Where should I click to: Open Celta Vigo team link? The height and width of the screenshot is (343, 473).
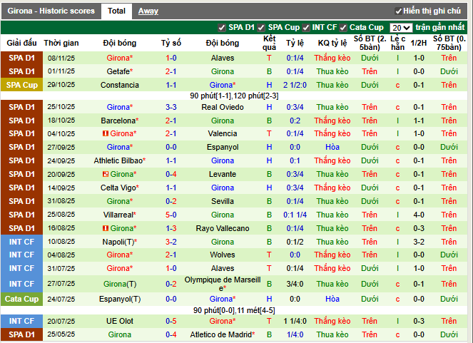pyautogui.click(x=118, y=188)
